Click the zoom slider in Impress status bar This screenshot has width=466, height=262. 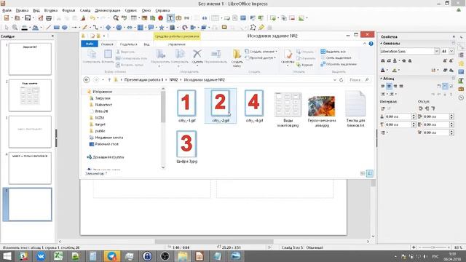click(434, 247)
